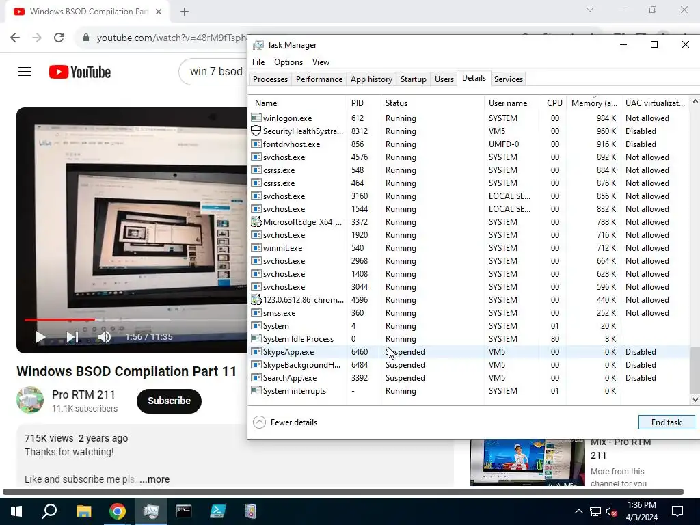The image size is (700, 525).
Task: Open the YouTube hamburger menu
Action: point(25,71)
